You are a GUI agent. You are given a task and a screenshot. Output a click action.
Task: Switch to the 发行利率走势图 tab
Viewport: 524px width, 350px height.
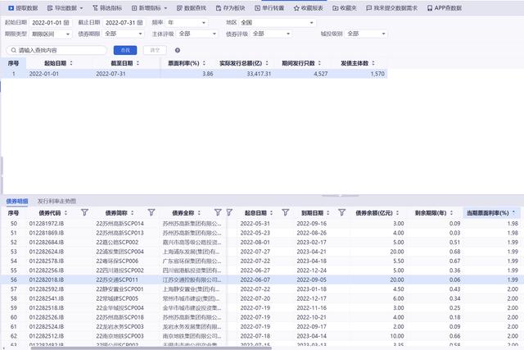(x=56, y=201)
